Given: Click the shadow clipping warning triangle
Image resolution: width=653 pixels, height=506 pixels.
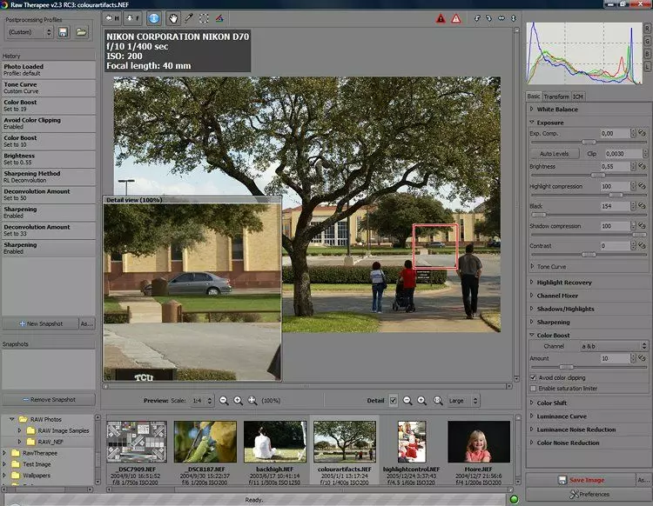Looking at the screenshot, I should 441,18.
